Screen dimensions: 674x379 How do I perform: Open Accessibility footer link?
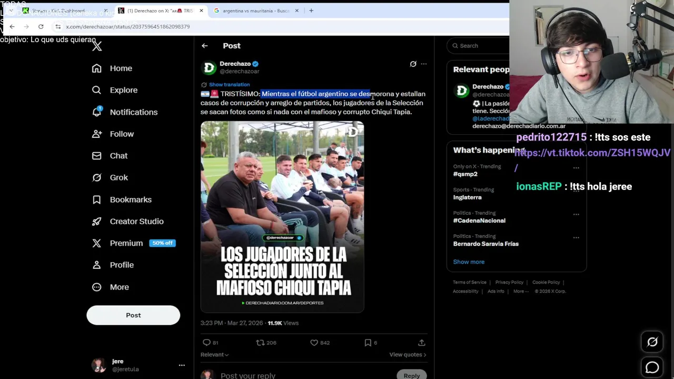click(465, 291)
